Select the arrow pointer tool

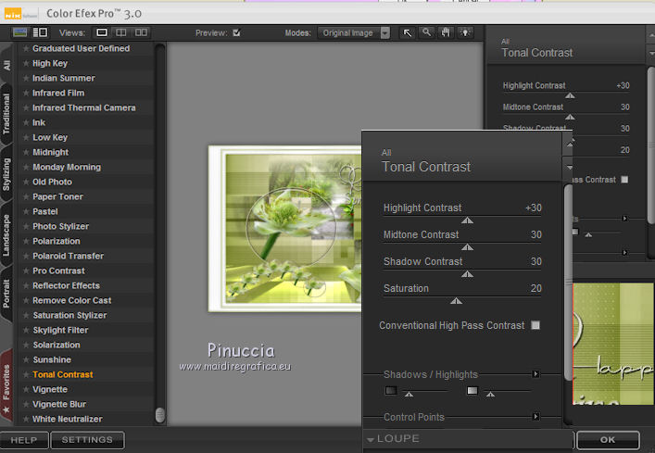click(x=408, y=32)
